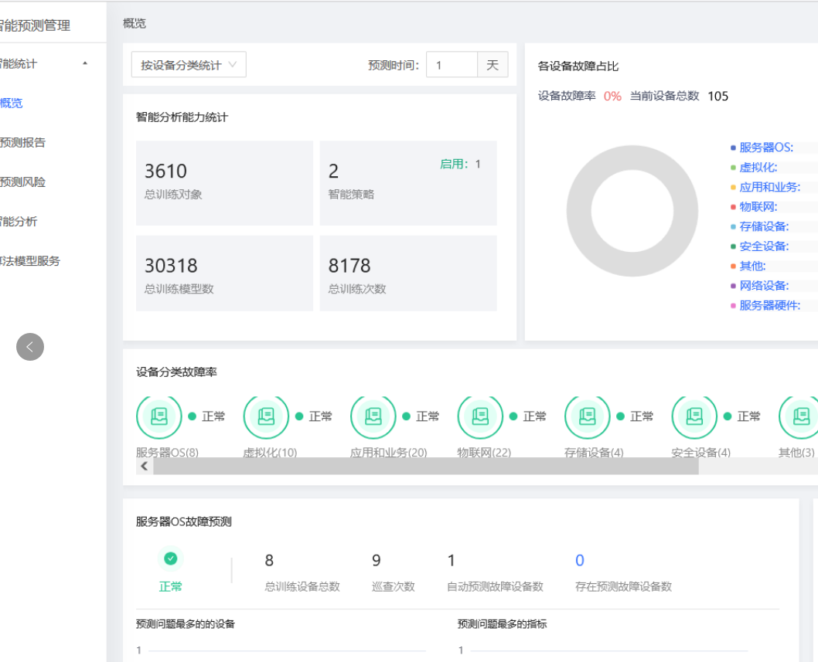Click the 应用和业务 legend link
Image resolution: width=818 pixels, height=662 pixels.
(x=769, y=187)
